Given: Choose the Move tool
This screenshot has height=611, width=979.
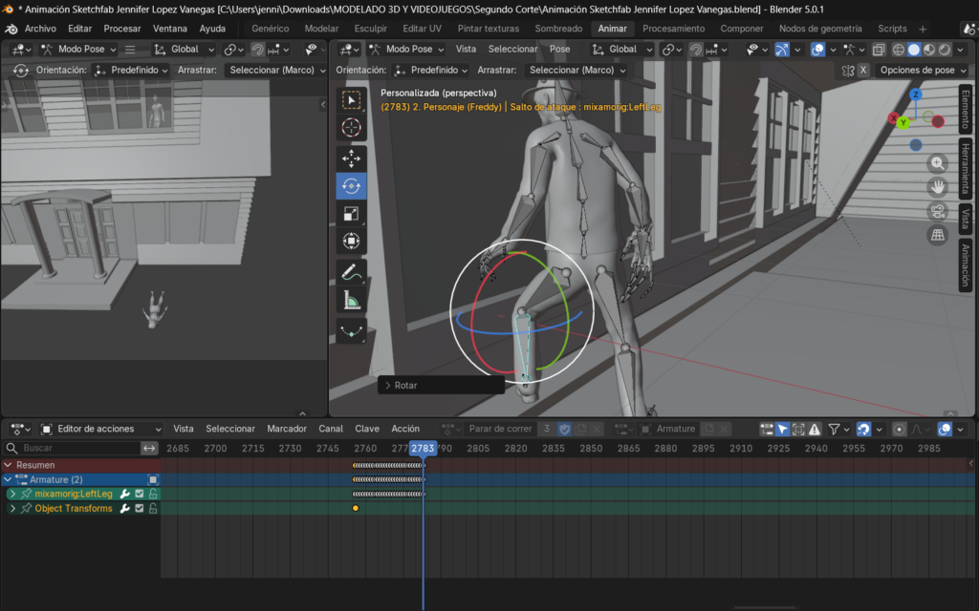Looking at the screenshot, I should pyautogui.click(x=351, y=158).
